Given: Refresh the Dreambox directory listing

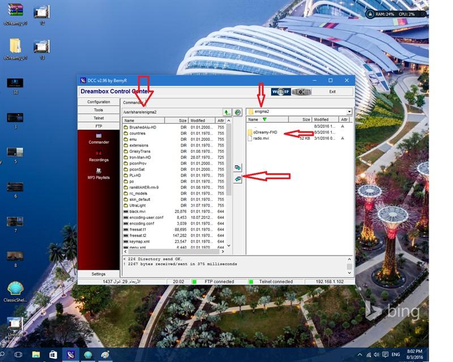Looking at the screenshot, I should [x=238, y=113].
